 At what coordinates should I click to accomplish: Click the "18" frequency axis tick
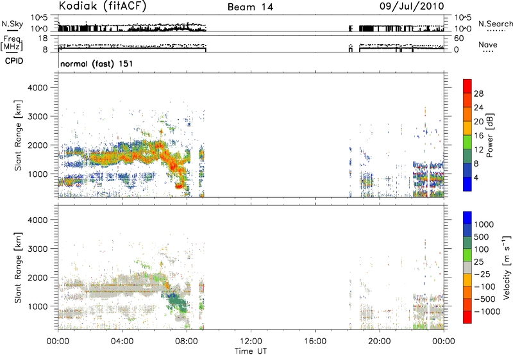(x=43, y=38)
